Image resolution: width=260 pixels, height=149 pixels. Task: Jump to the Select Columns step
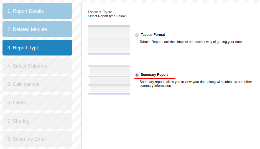(x=37, y=66)
